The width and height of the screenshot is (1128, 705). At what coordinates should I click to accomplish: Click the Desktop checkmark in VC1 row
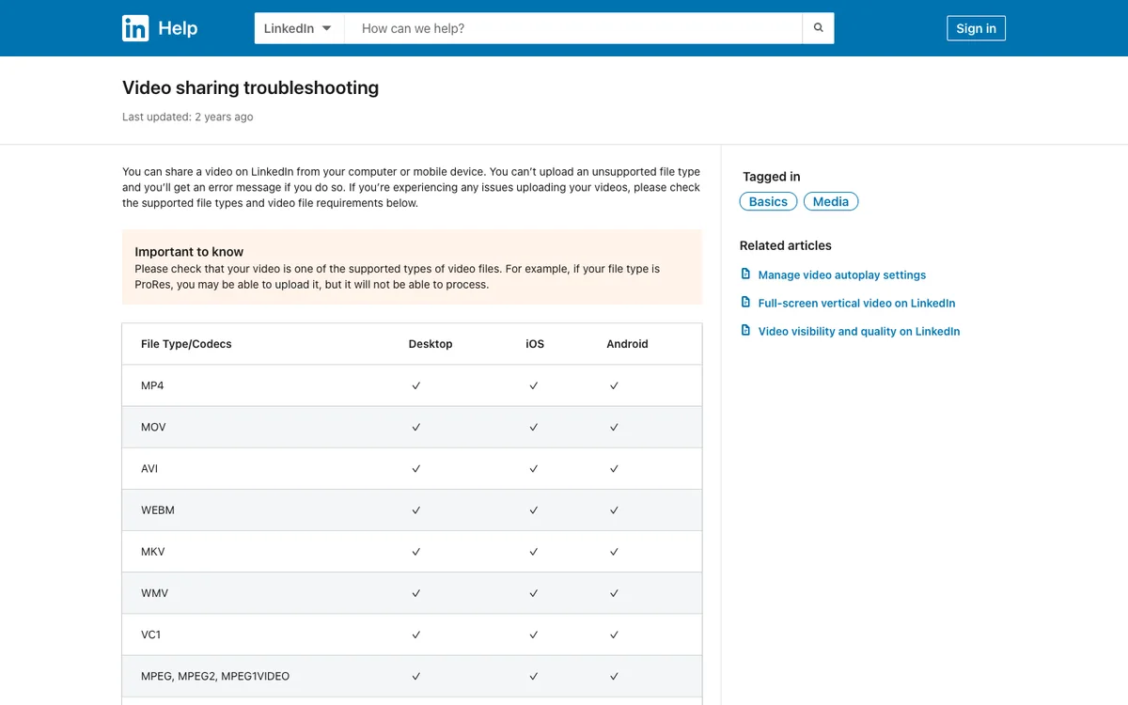coord(415,634)
